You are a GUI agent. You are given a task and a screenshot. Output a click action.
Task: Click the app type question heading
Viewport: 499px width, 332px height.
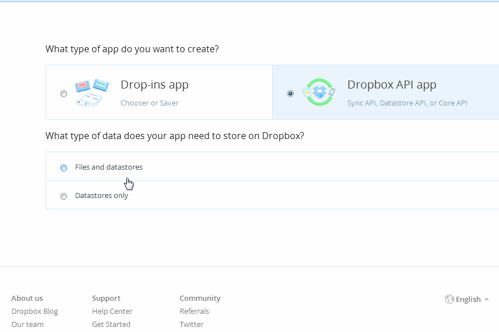(132, 49)
